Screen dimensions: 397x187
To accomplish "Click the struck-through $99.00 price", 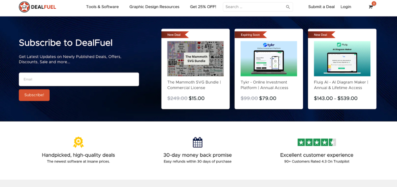I will point(249,98).
